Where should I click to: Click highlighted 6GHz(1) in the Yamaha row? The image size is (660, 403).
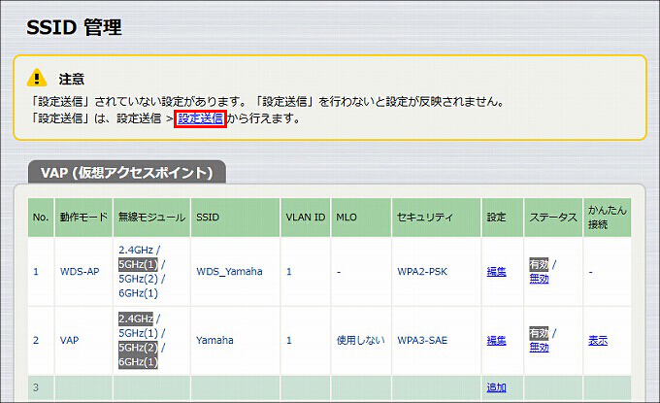138,362
